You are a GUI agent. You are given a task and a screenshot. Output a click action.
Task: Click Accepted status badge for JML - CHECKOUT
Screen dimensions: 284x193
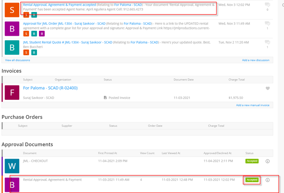point(252,161)
